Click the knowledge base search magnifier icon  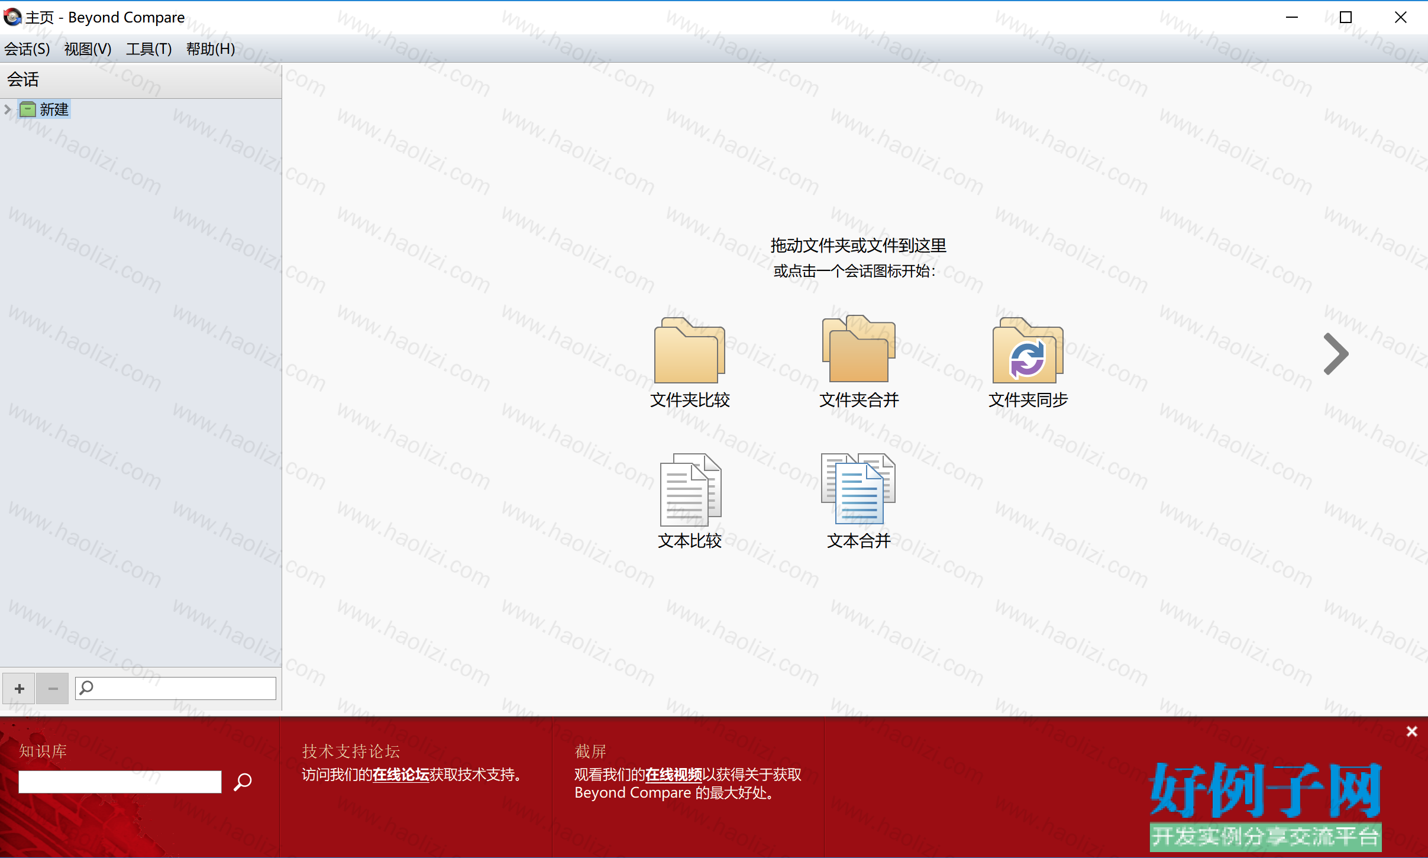click(243, 782)
